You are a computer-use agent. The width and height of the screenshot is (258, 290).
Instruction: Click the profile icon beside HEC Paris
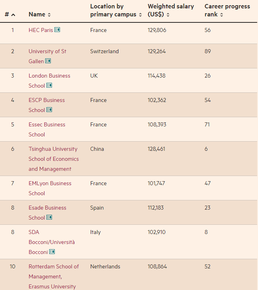pyautogui.click(x=57, y=30)
